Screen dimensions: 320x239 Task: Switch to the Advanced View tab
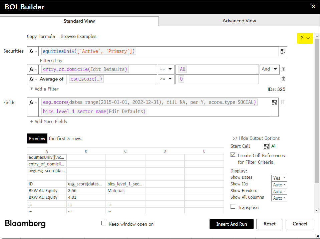pyautogui.click(x=239, y=21)
